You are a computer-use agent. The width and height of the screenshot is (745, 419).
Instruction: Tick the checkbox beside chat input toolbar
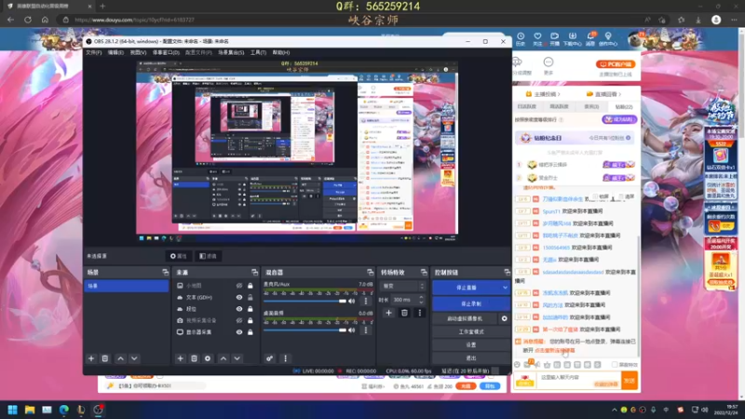[615, 365]
